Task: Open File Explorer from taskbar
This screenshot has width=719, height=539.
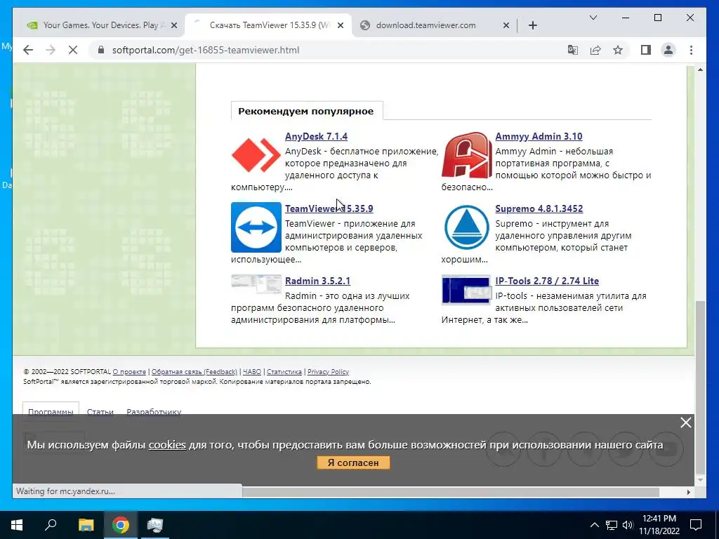Action: point(86,525)
